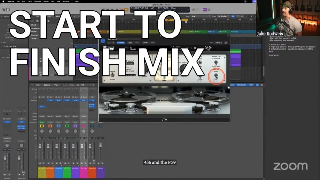Screen dimensions: 320x180
Task: Open the plugin View Editor dropdown
Action: 218,43
